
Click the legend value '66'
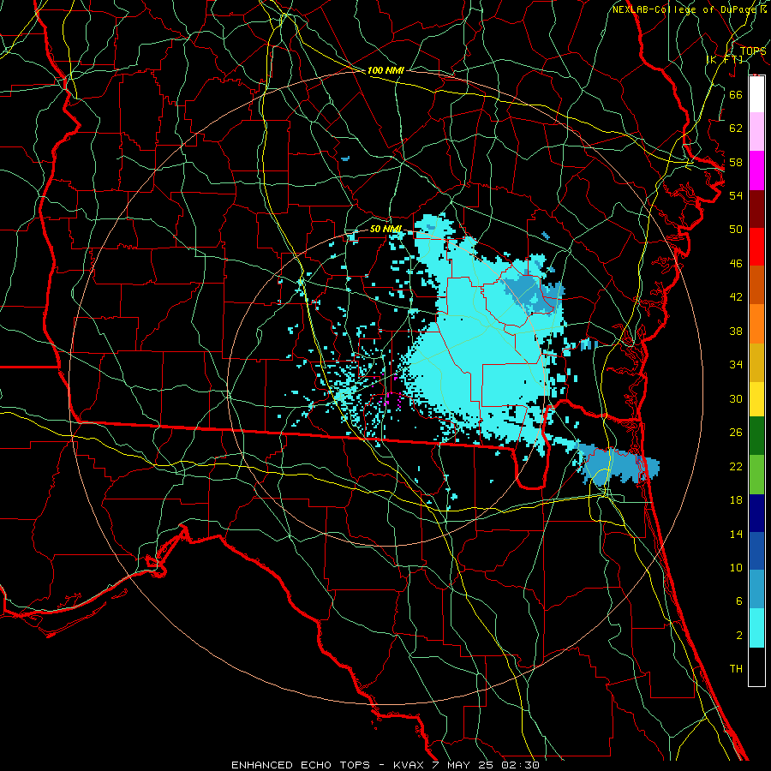736,94
